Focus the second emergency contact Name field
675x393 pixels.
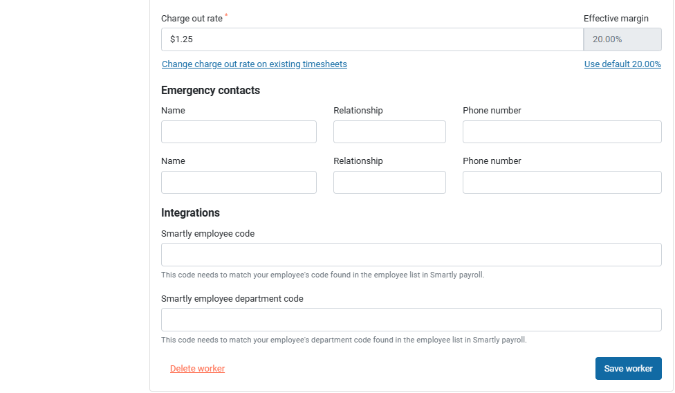coord(239,183)
